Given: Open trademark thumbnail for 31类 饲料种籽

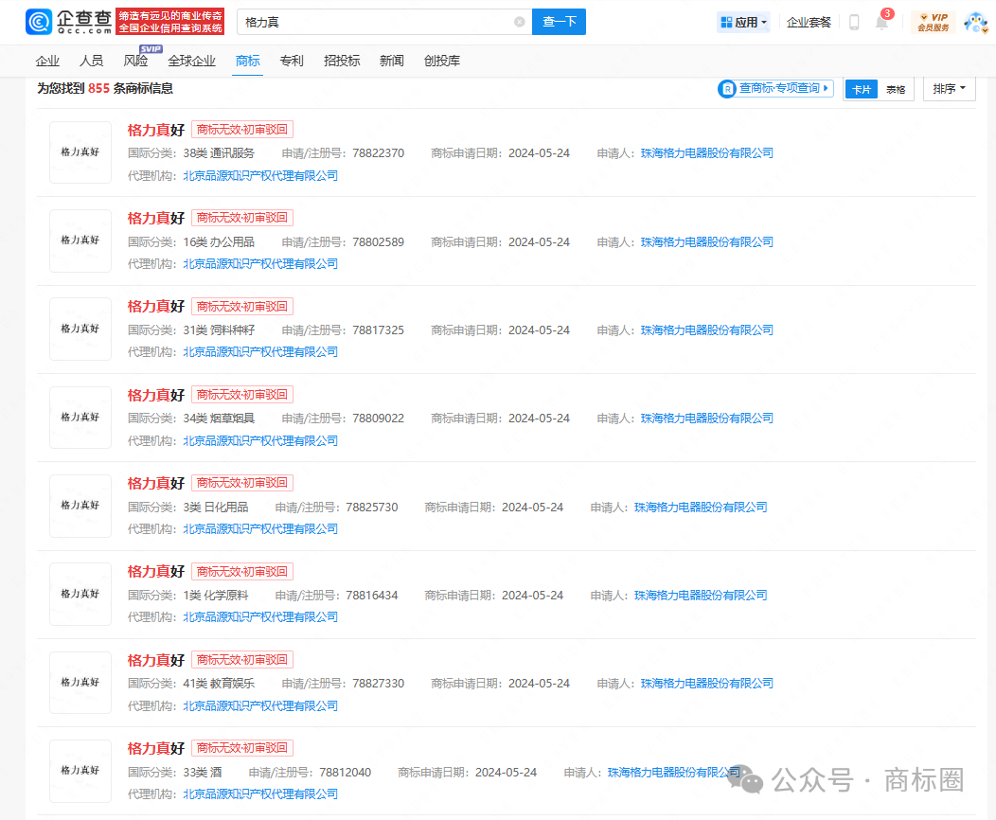Looking at the screenshot, I should (80, 329).
